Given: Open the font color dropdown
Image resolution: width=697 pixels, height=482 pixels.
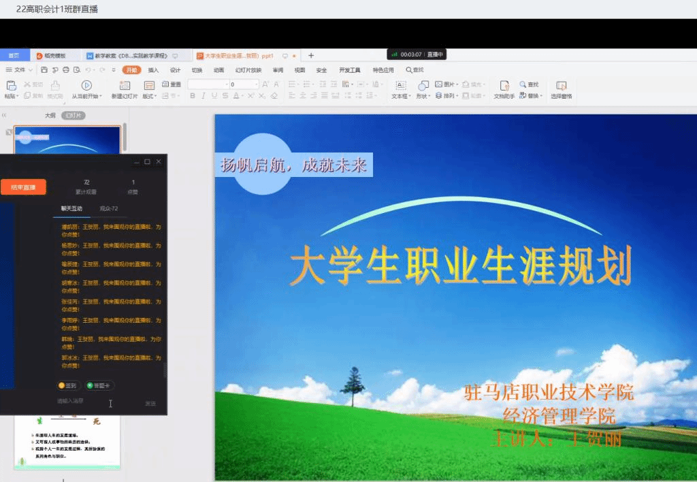Looking at the screenshot, I should (243, 95).
